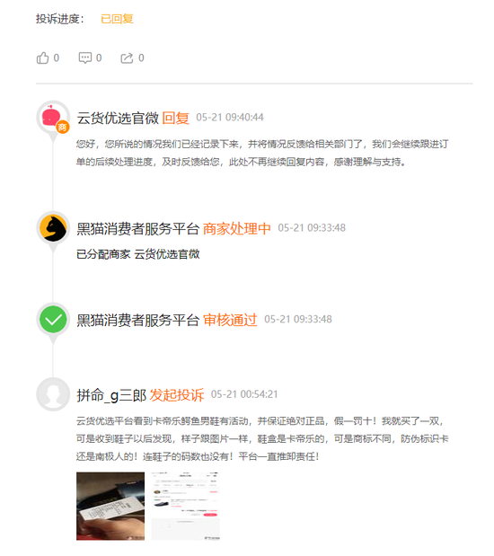Click the 已回复 complaint status
Image resolution: width=494 pixels, height=556 pixels.
tap(117, 19)
